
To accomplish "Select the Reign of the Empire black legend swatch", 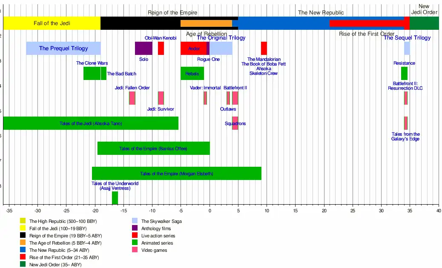I will (x=23, y=236).
